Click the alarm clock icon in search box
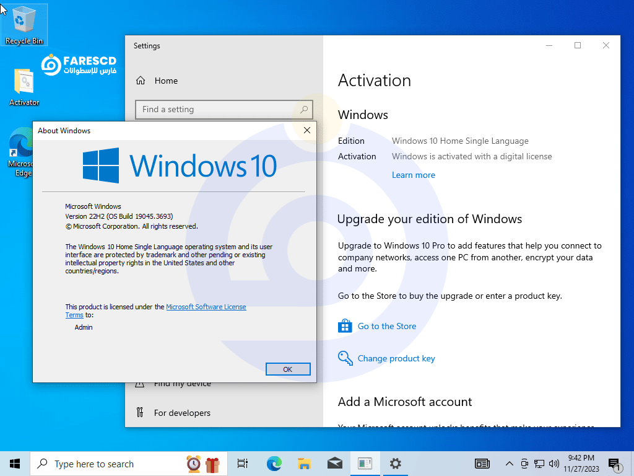The image size is (634, 476). click(x=193, y=464)
